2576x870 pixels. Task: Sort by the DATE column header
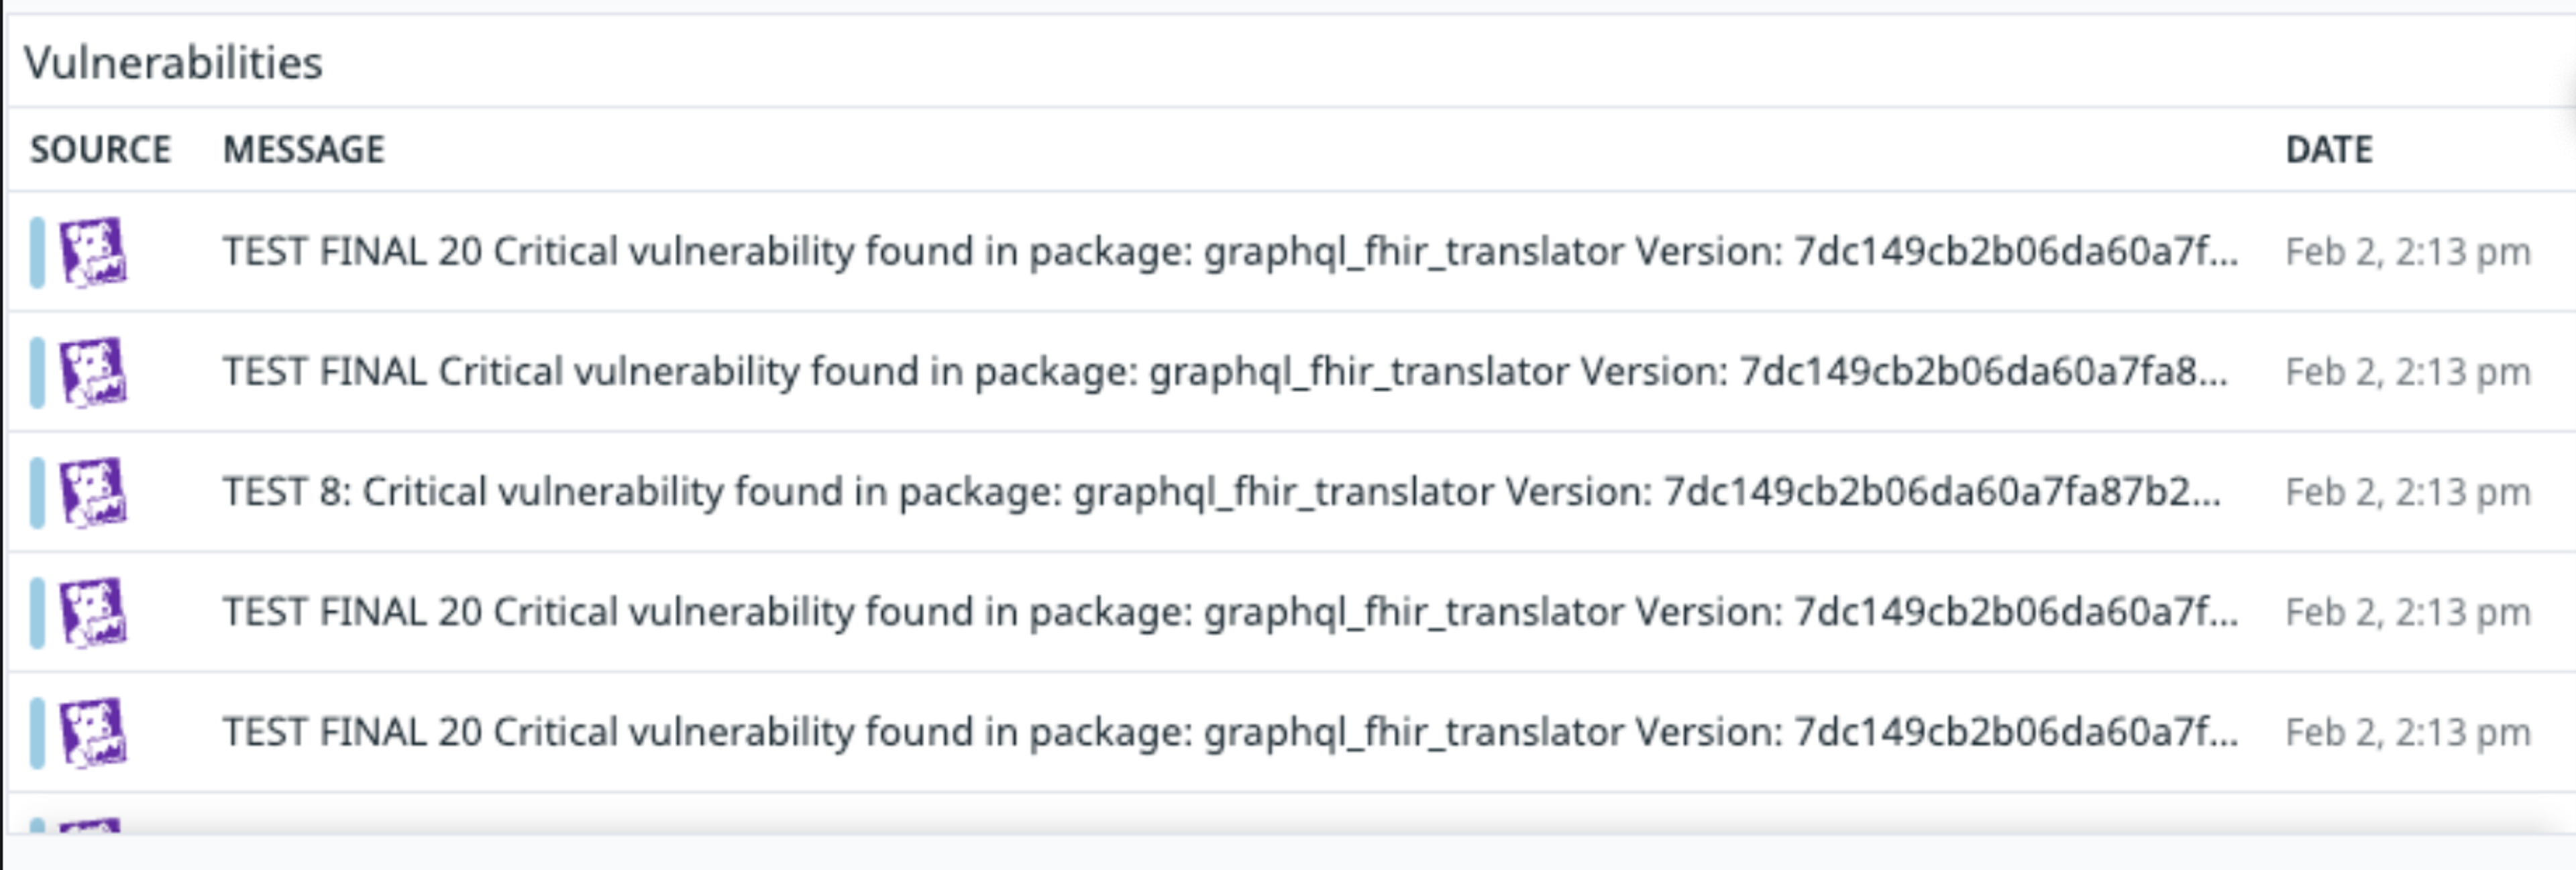coord(2328,150)
